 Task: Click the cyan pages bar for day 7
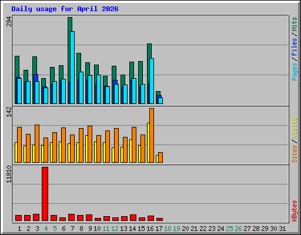(72, 68)
